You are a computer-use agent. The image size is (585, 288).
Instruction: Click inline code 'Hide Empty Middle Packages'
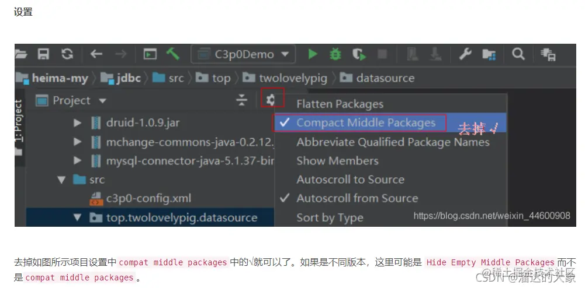490,262
